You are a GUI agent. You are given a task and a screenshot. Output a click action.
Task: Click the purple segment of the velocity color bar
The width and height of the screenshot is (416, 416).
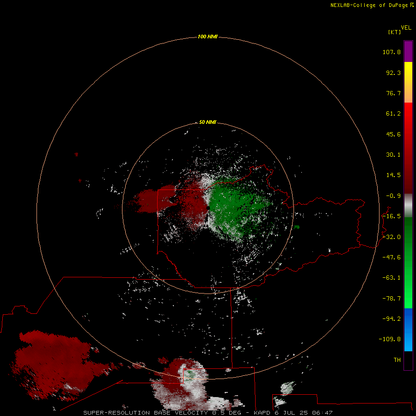pos(408,51)
